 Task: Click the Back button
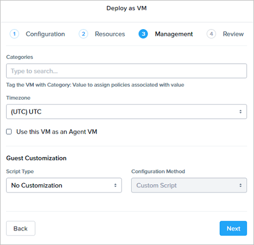coord(21,229)
